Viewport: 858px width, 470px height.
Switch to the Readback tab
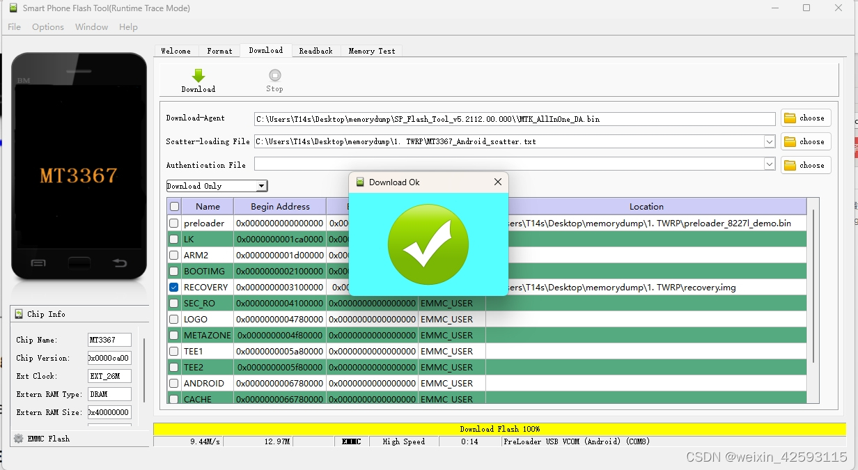[x=316, y=50]
